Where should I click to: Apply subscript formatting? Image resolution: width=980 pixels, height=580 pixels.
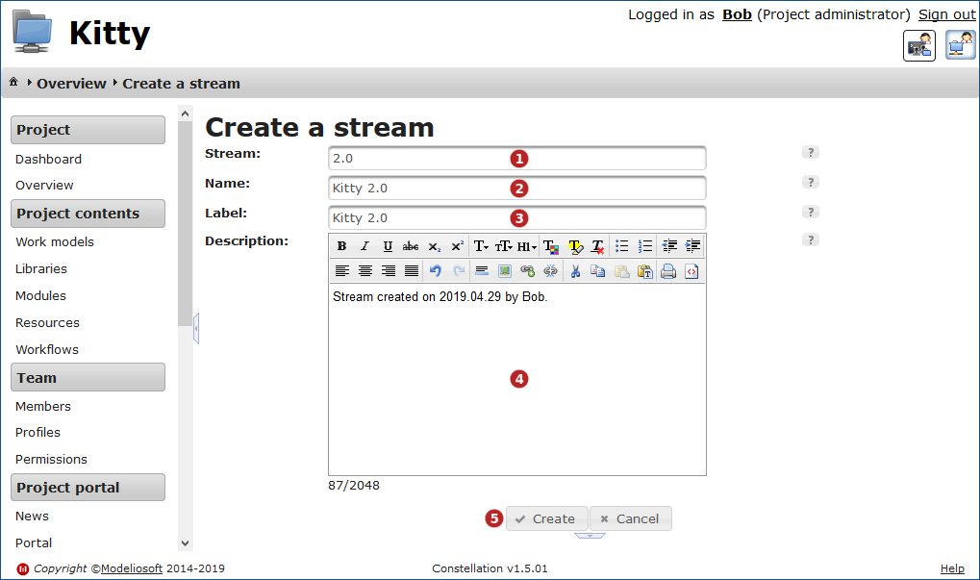[x=435, y=246]
